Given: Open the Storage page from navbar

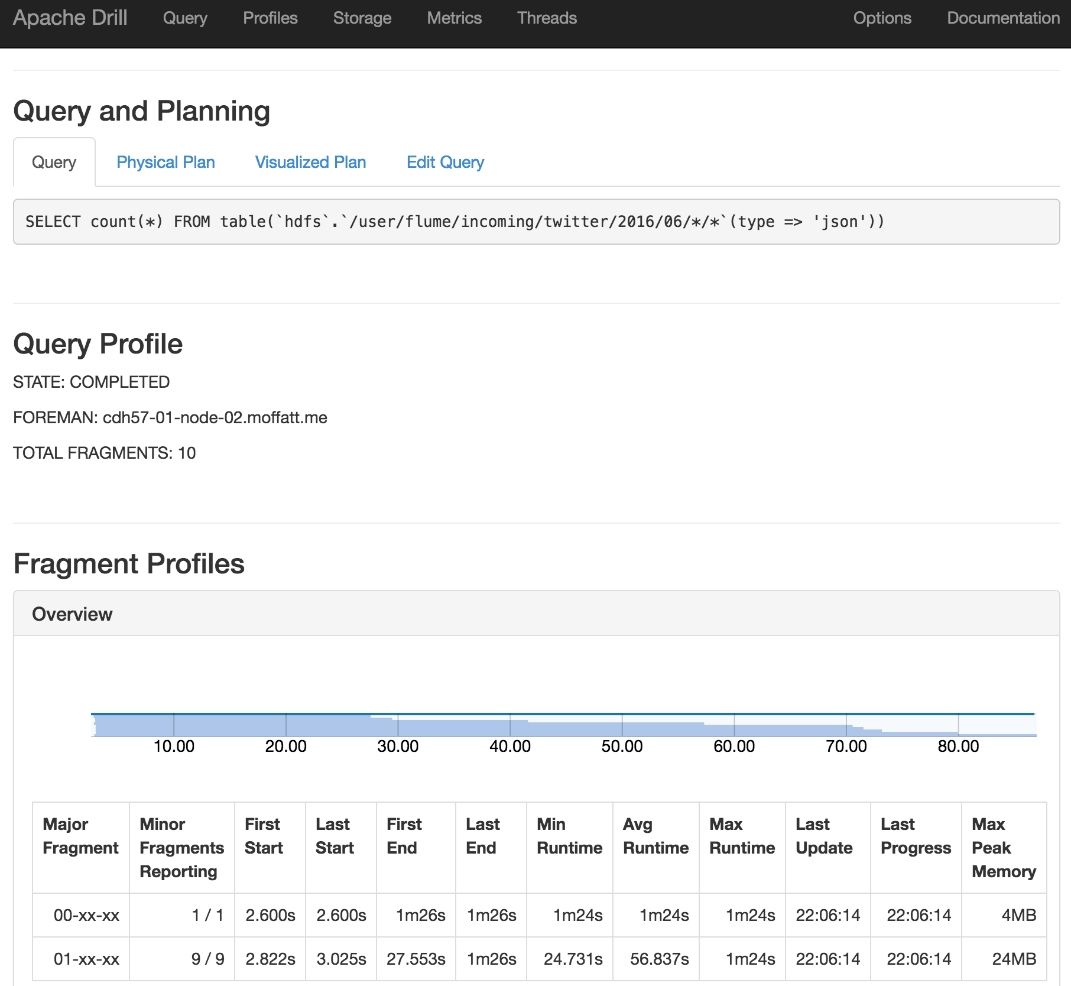Looking at the screenshot, I should tap(362, 18).
